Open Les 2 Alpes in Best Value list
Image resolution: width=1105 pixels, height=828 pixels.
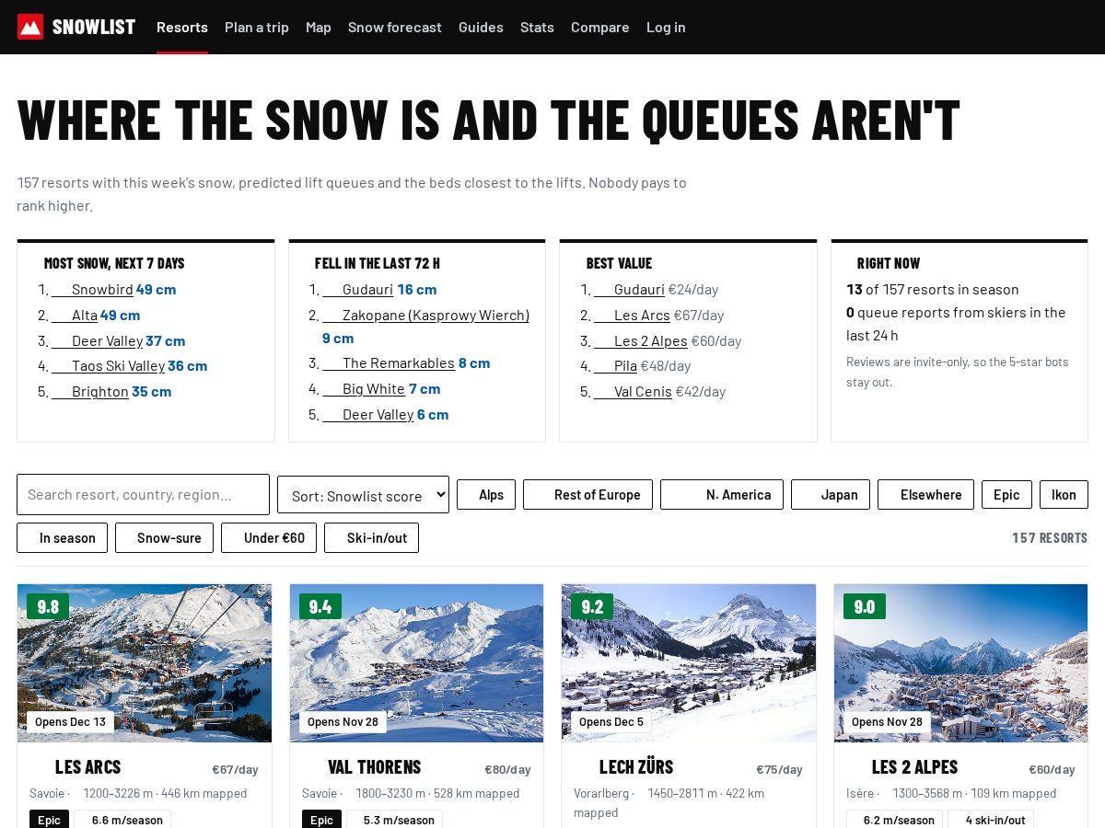(641, 340)
